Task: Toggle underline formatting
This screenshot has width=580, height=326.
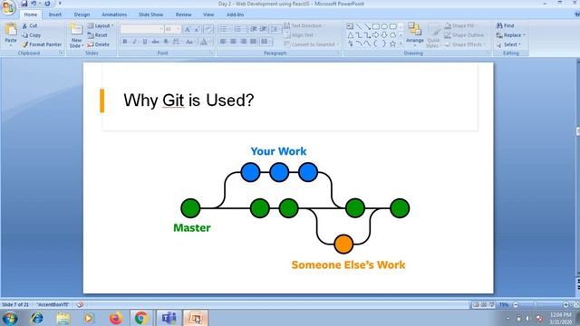Action: (145, 42)
